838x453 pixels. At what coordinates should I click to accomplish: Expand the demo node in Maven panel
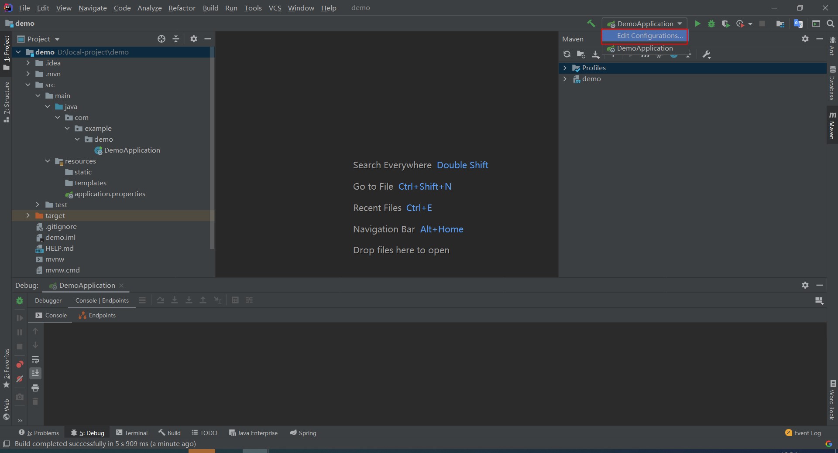pyautogui.click(x=565, y=79)
